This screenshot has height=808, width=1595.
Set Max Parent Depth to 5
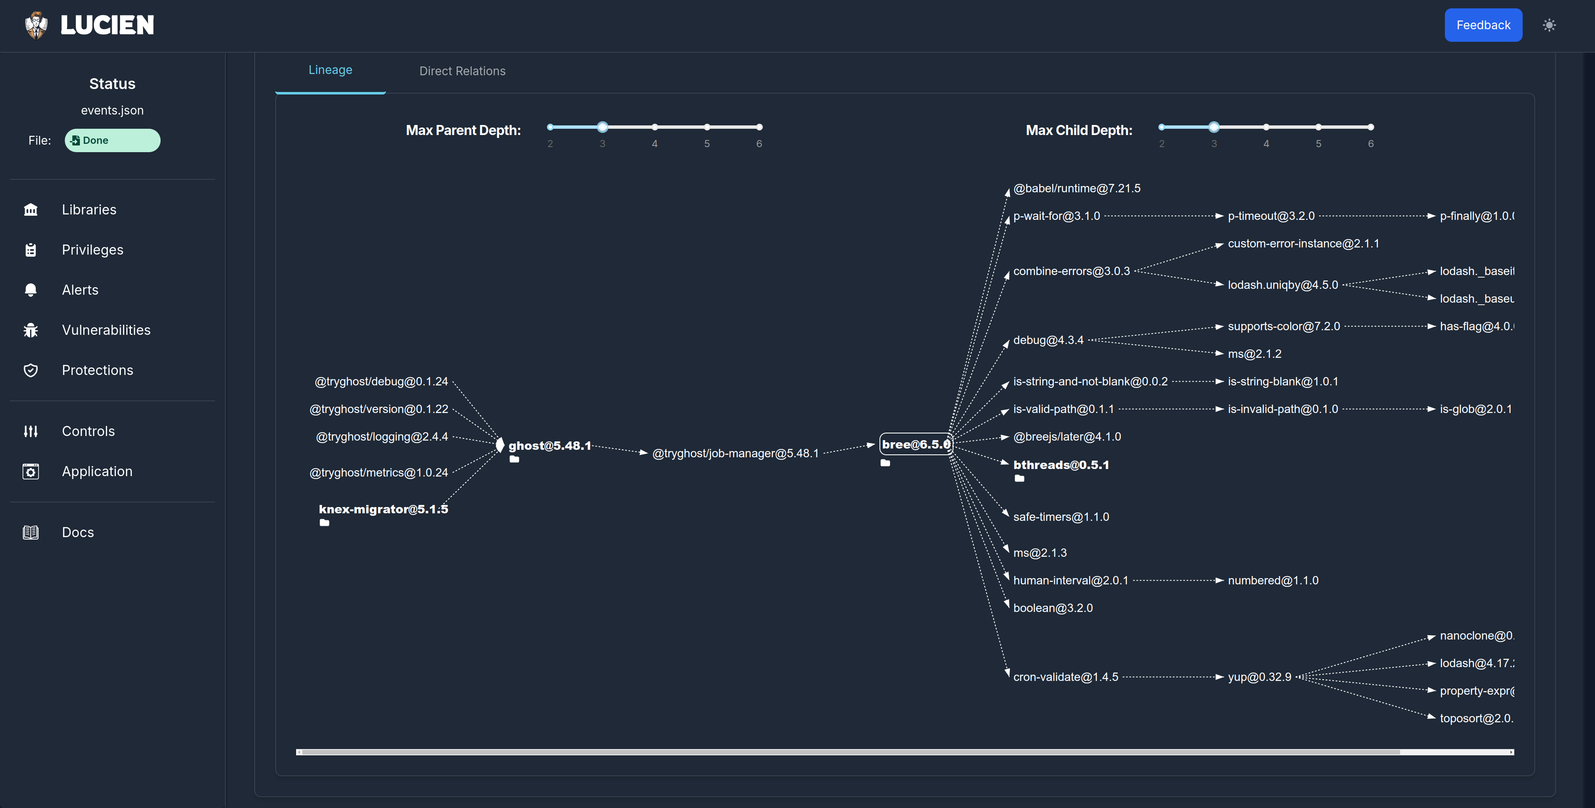coord(706,127)
